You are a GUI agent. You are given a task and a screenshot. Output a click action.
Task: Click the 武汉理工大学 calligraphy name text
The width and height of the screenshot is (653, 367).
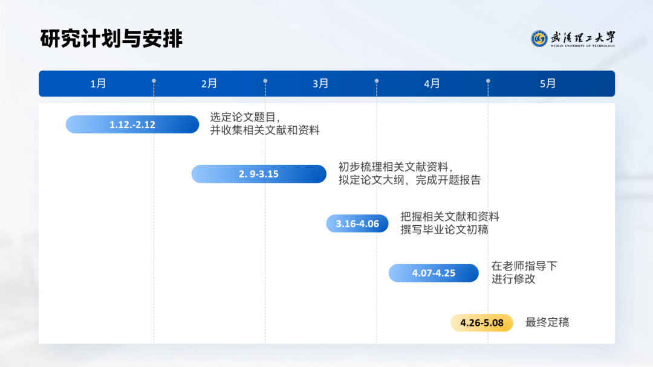[583, 37]
